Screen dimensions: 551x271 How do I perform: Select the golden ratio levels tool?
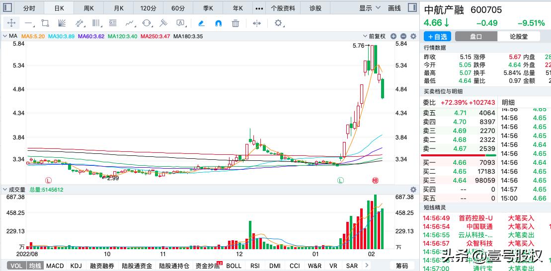tap(113, 23)
